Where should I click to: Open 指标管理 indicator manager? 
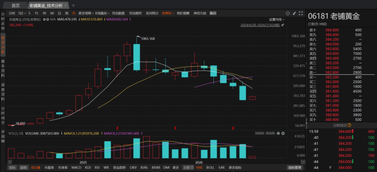[x=295, y=168]
